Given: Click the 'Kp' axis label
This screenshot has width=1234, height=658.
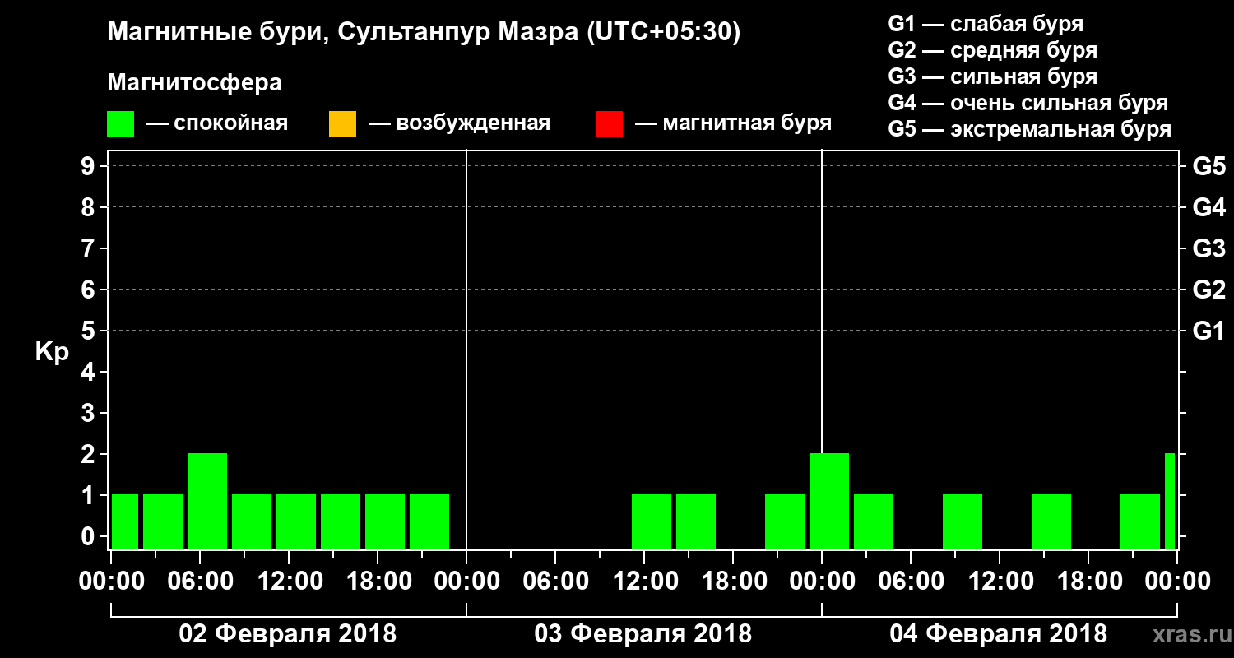Looking at the screenshot, I should 52,351.
